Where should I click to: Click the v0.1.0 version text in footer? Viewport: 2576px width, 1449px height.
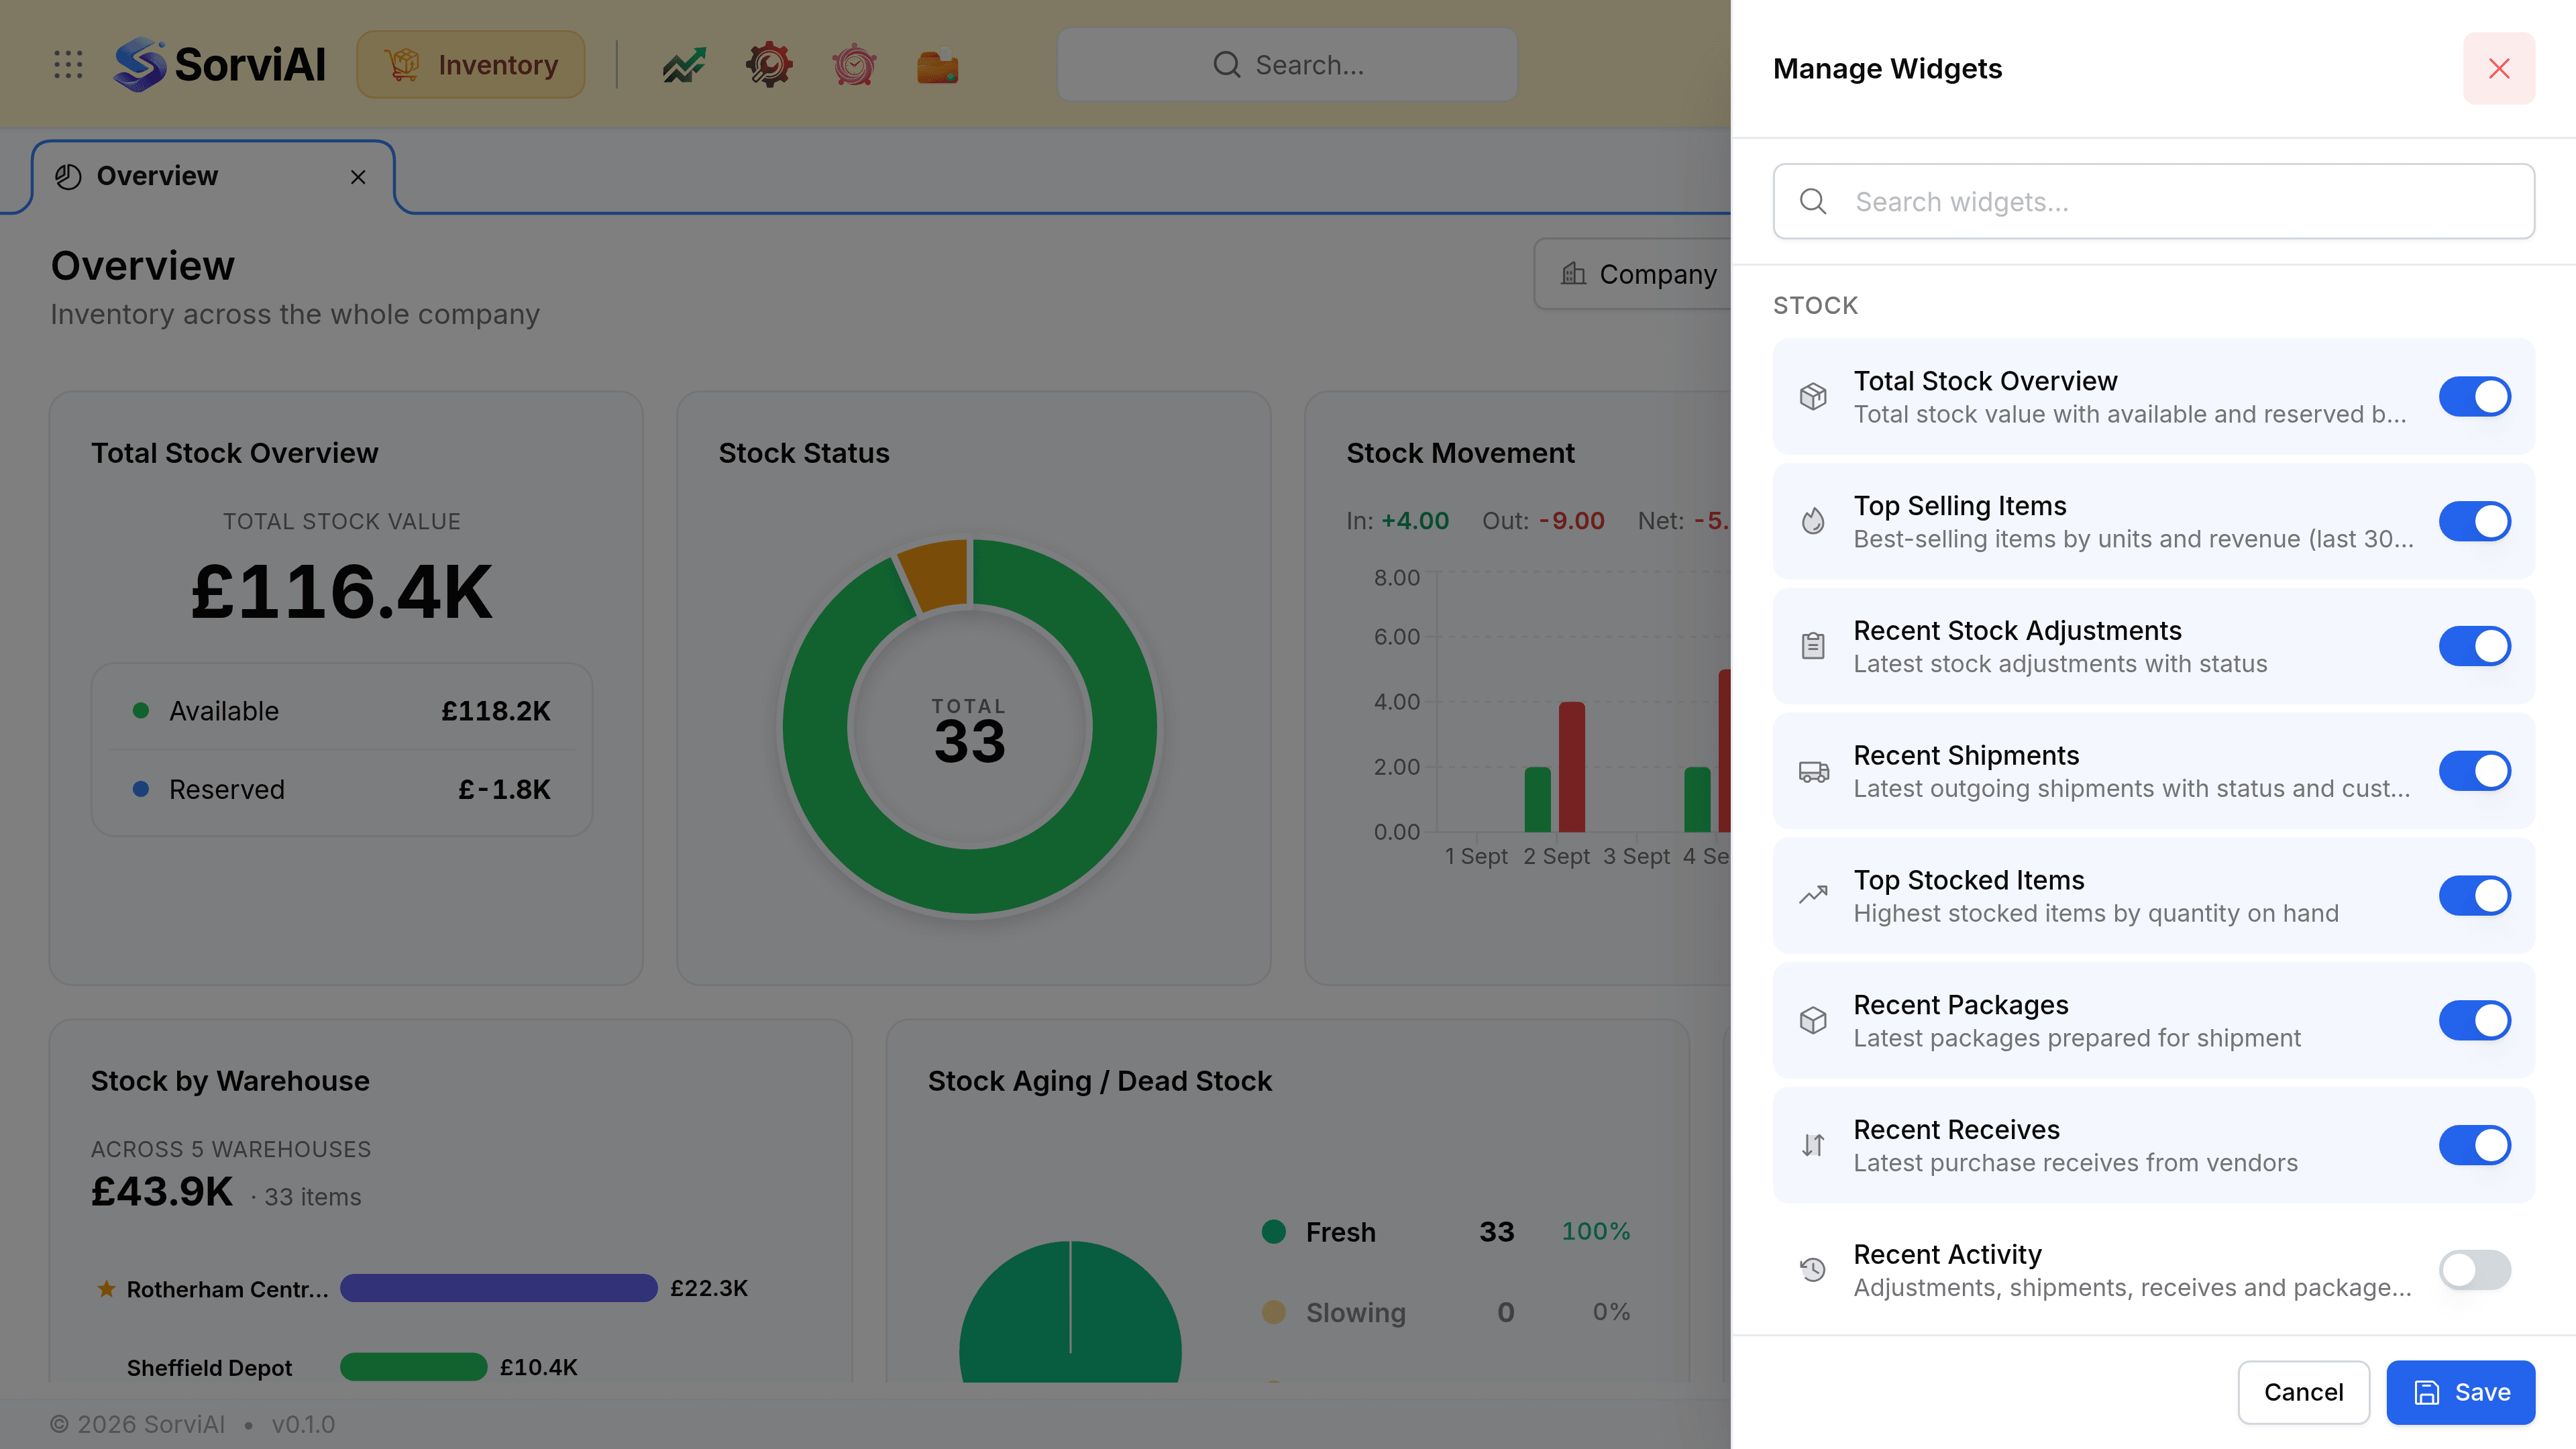click(303, 1424)
